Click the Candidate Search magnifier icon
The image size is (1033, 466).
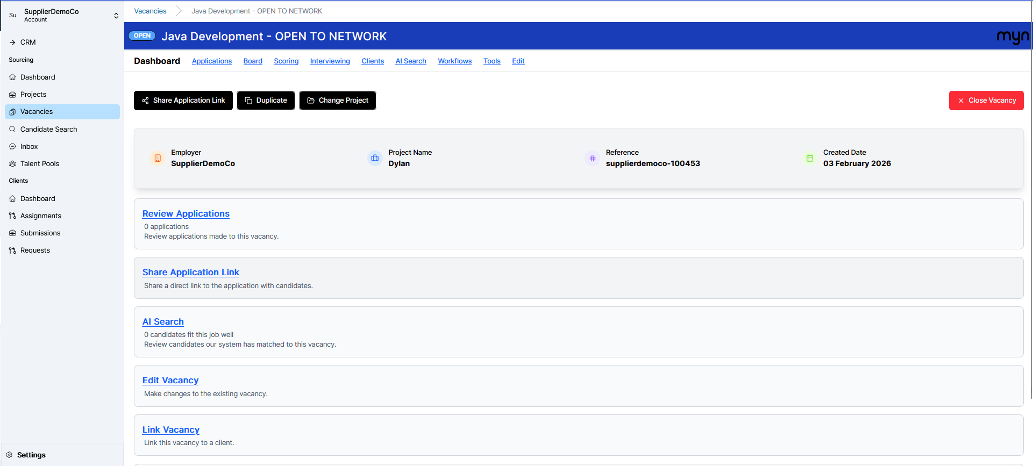(x=12, y=130)
